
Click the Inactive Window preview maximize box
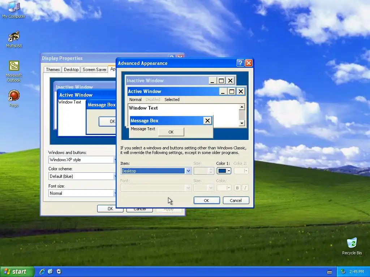[x=221, y=80]
